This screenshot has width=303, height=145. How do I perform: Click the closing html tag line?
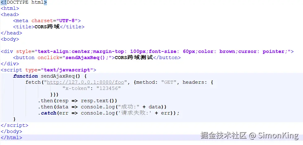(x=11, y=138)
